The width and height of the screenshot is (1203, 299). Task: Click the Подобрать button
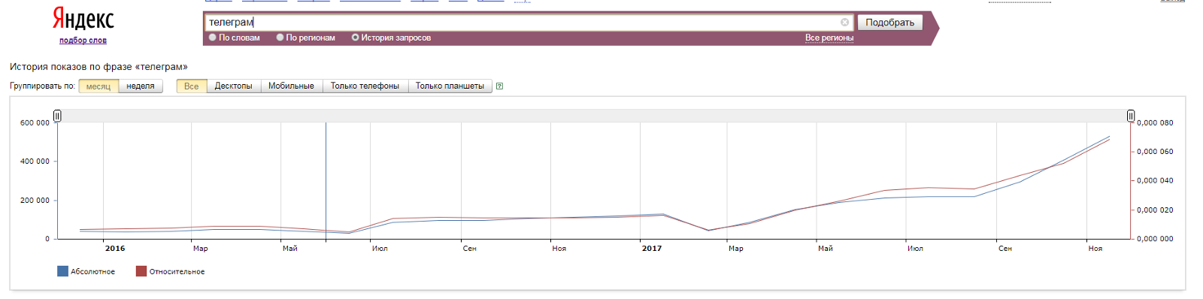tap(890, 23)
